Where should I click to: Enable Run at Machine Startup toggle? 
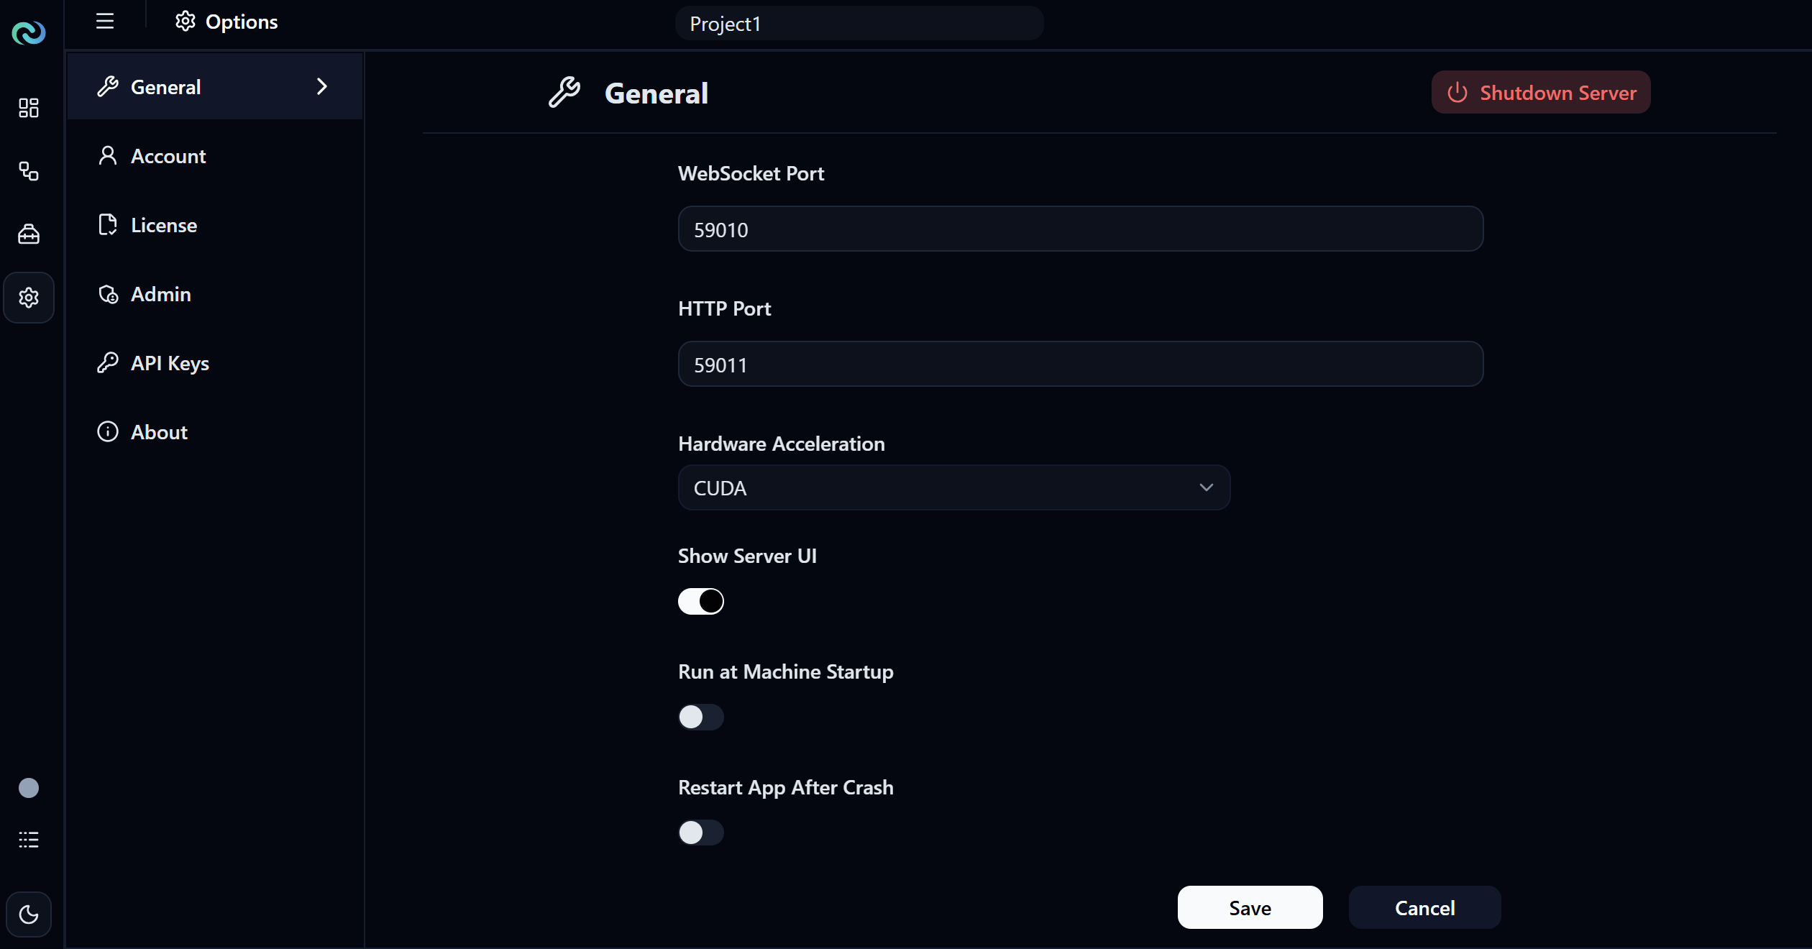(700, 717)
